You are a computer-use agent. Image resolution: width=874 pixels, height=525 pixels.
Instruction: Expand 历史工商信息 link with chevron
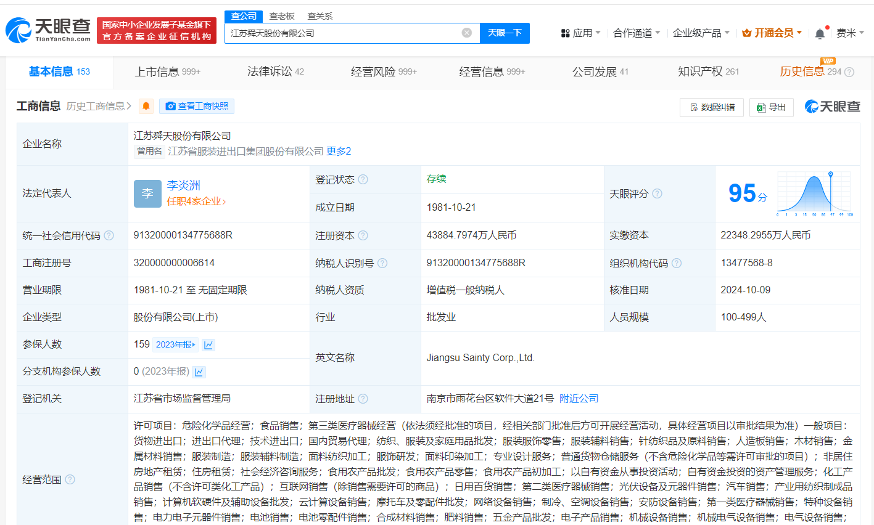pos(99,106)
